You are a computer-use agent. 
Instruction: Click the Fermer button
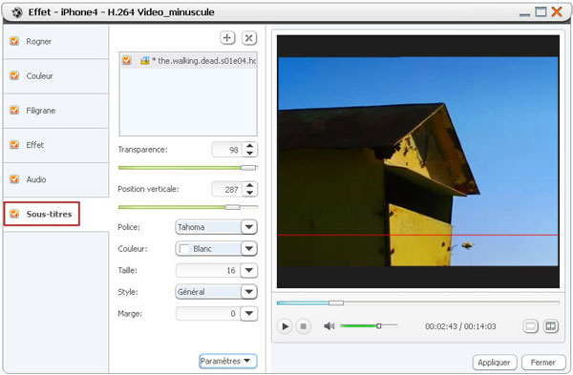point(543,363)
